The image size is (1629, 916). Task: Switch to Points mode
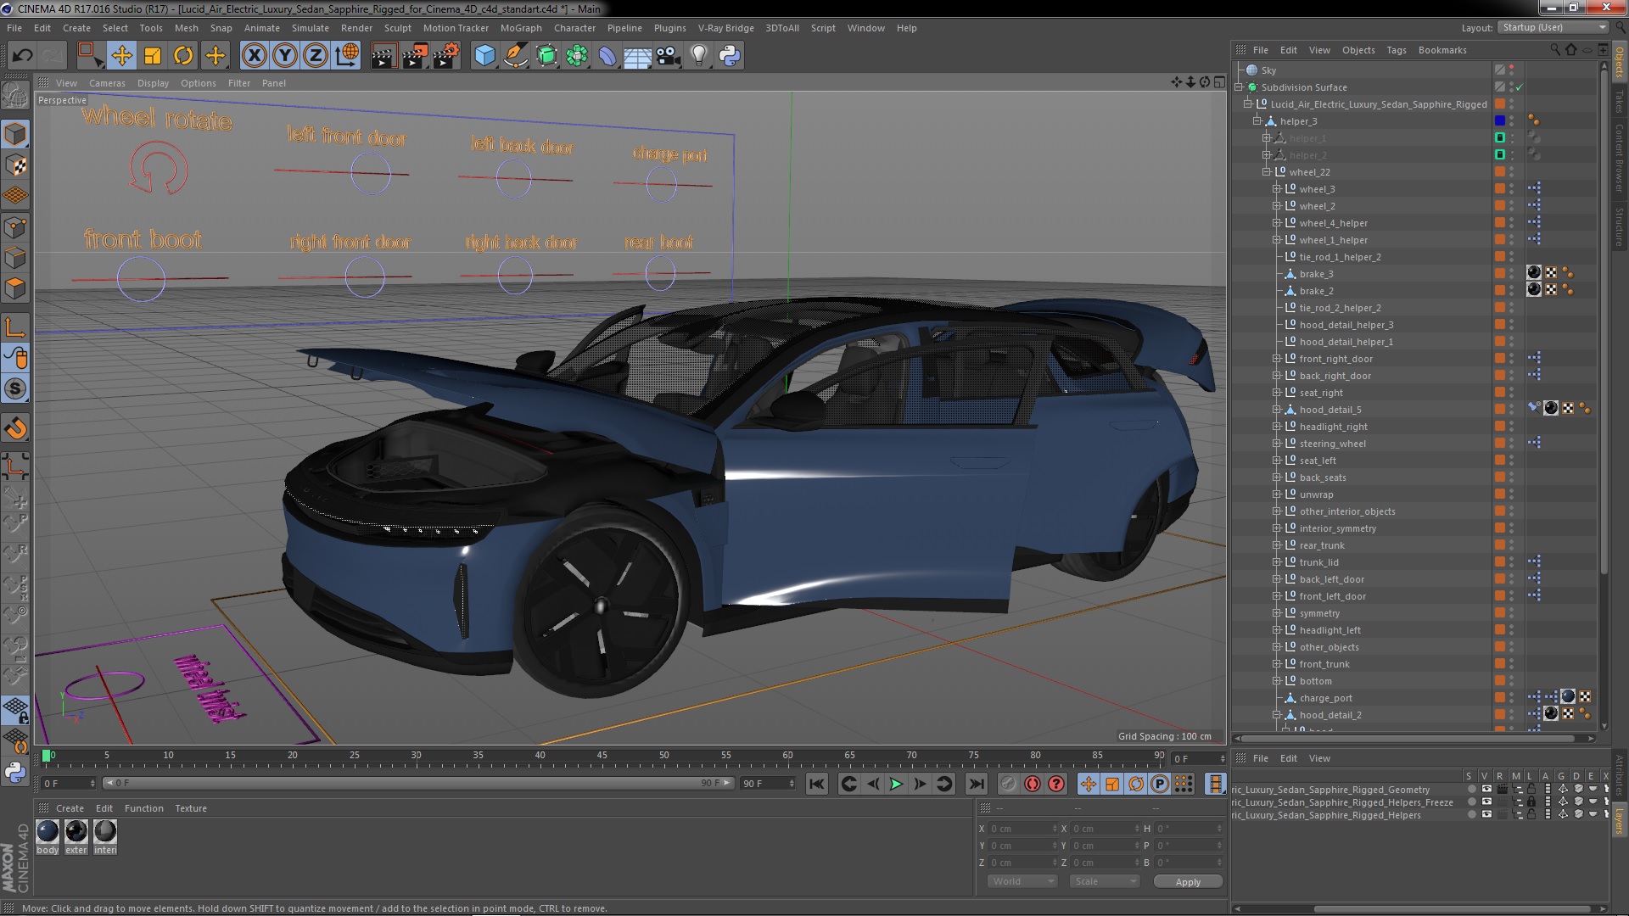click(15, 227)
